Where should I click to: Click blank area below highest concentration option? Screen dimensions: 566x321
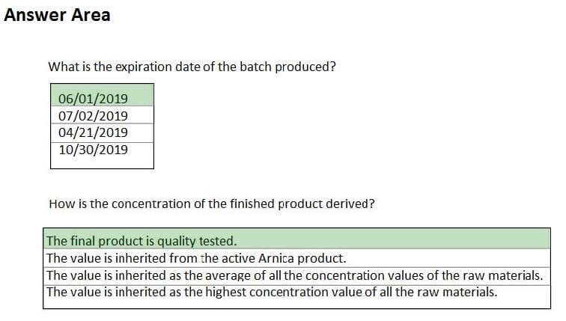click(296, 304)
